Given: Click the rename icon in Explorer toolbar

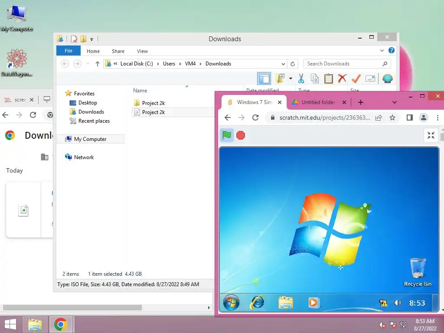Looking at the screenshot, I should [370, 78].
